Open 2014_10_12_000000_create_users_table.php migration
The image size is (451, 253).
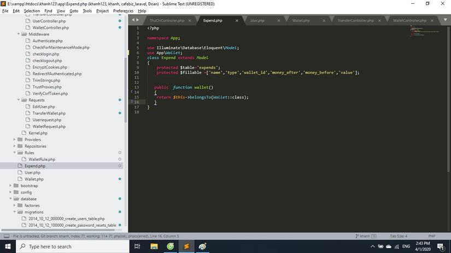coord(67,219)
